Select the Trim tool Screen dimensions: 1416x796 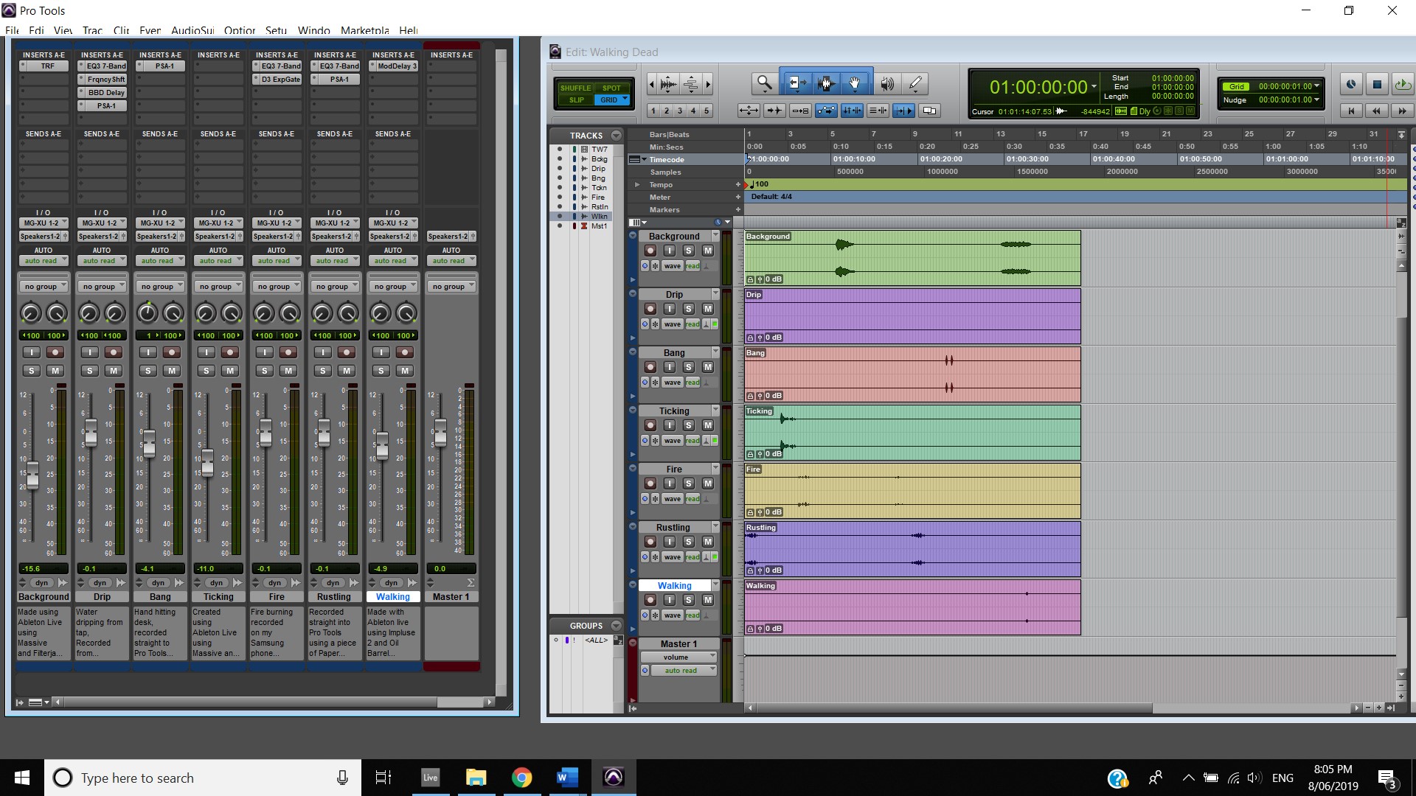coord(796,83)
